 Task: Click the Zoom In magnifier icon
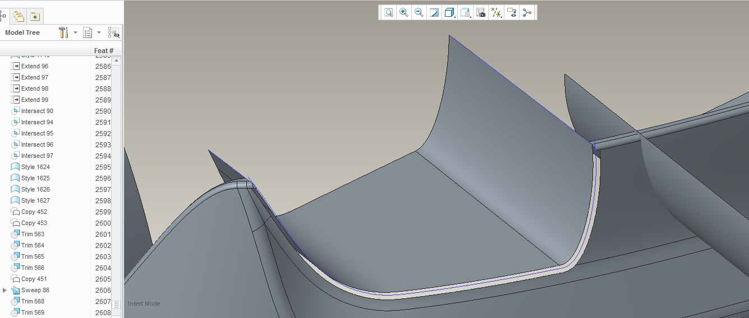point(403,13)
